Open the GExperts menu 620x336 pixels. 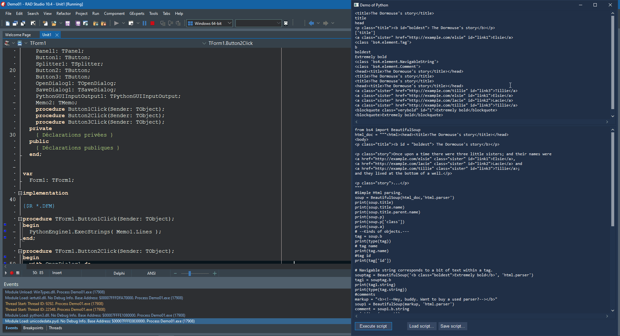137,14
